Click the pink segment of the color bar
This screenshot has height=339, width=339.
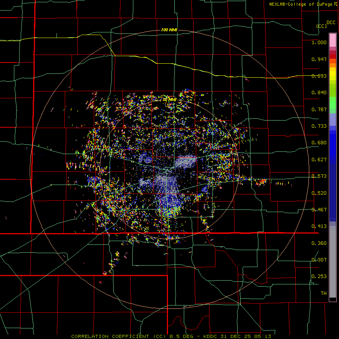coord(333,40)
